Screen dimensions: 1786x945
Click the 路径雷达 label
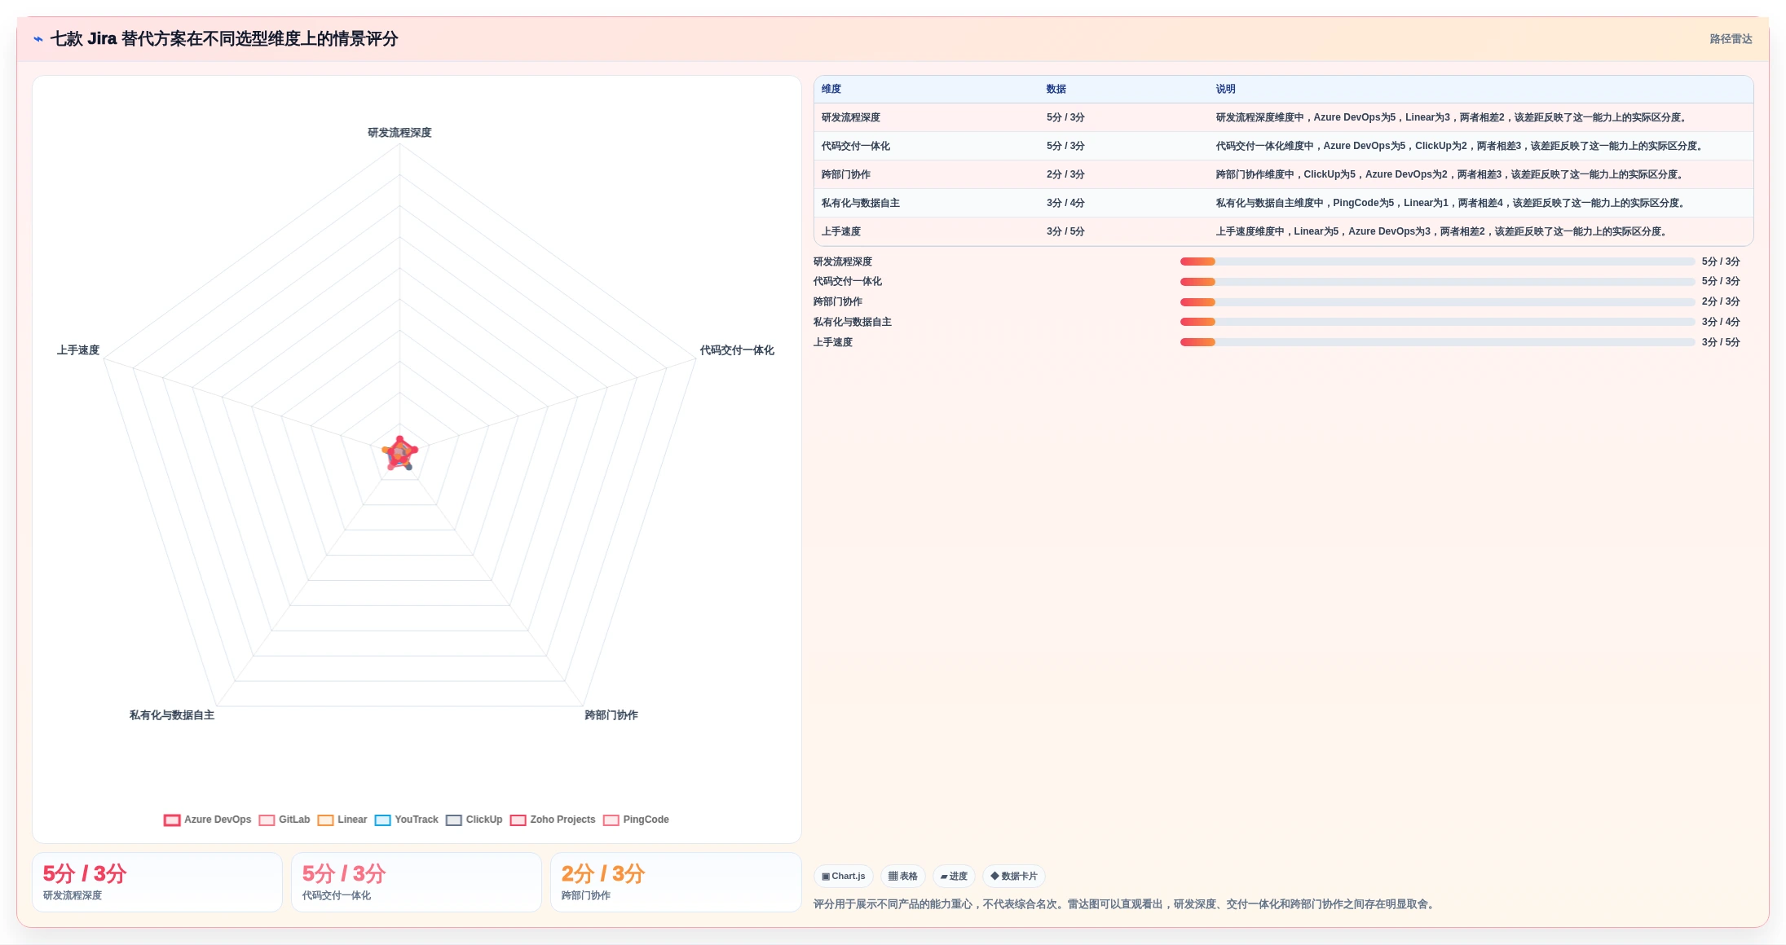[x=1731, y=39]
